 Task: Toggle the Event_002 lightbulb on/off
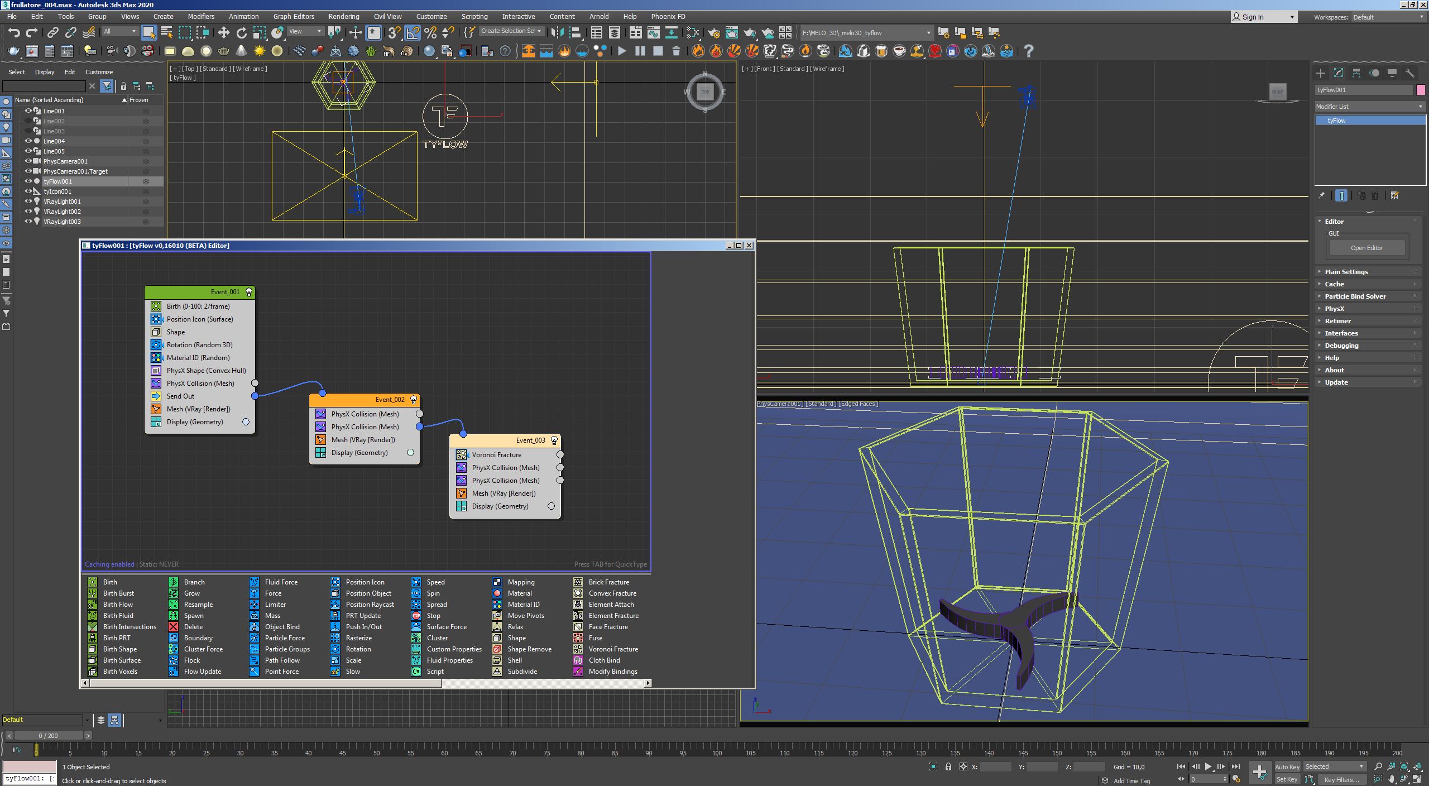pyautogui.click(x=414, y=400)
